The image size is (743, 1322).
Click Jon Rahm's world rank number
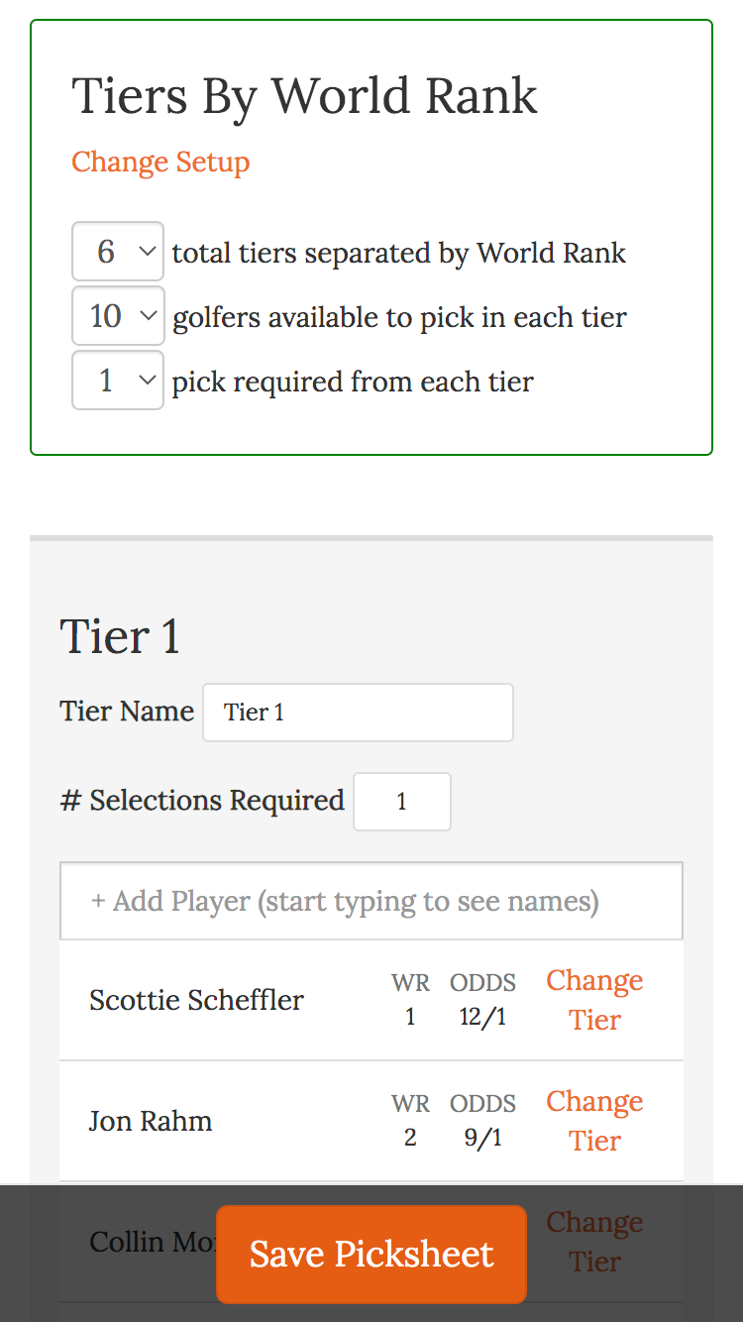[410, 1137]
